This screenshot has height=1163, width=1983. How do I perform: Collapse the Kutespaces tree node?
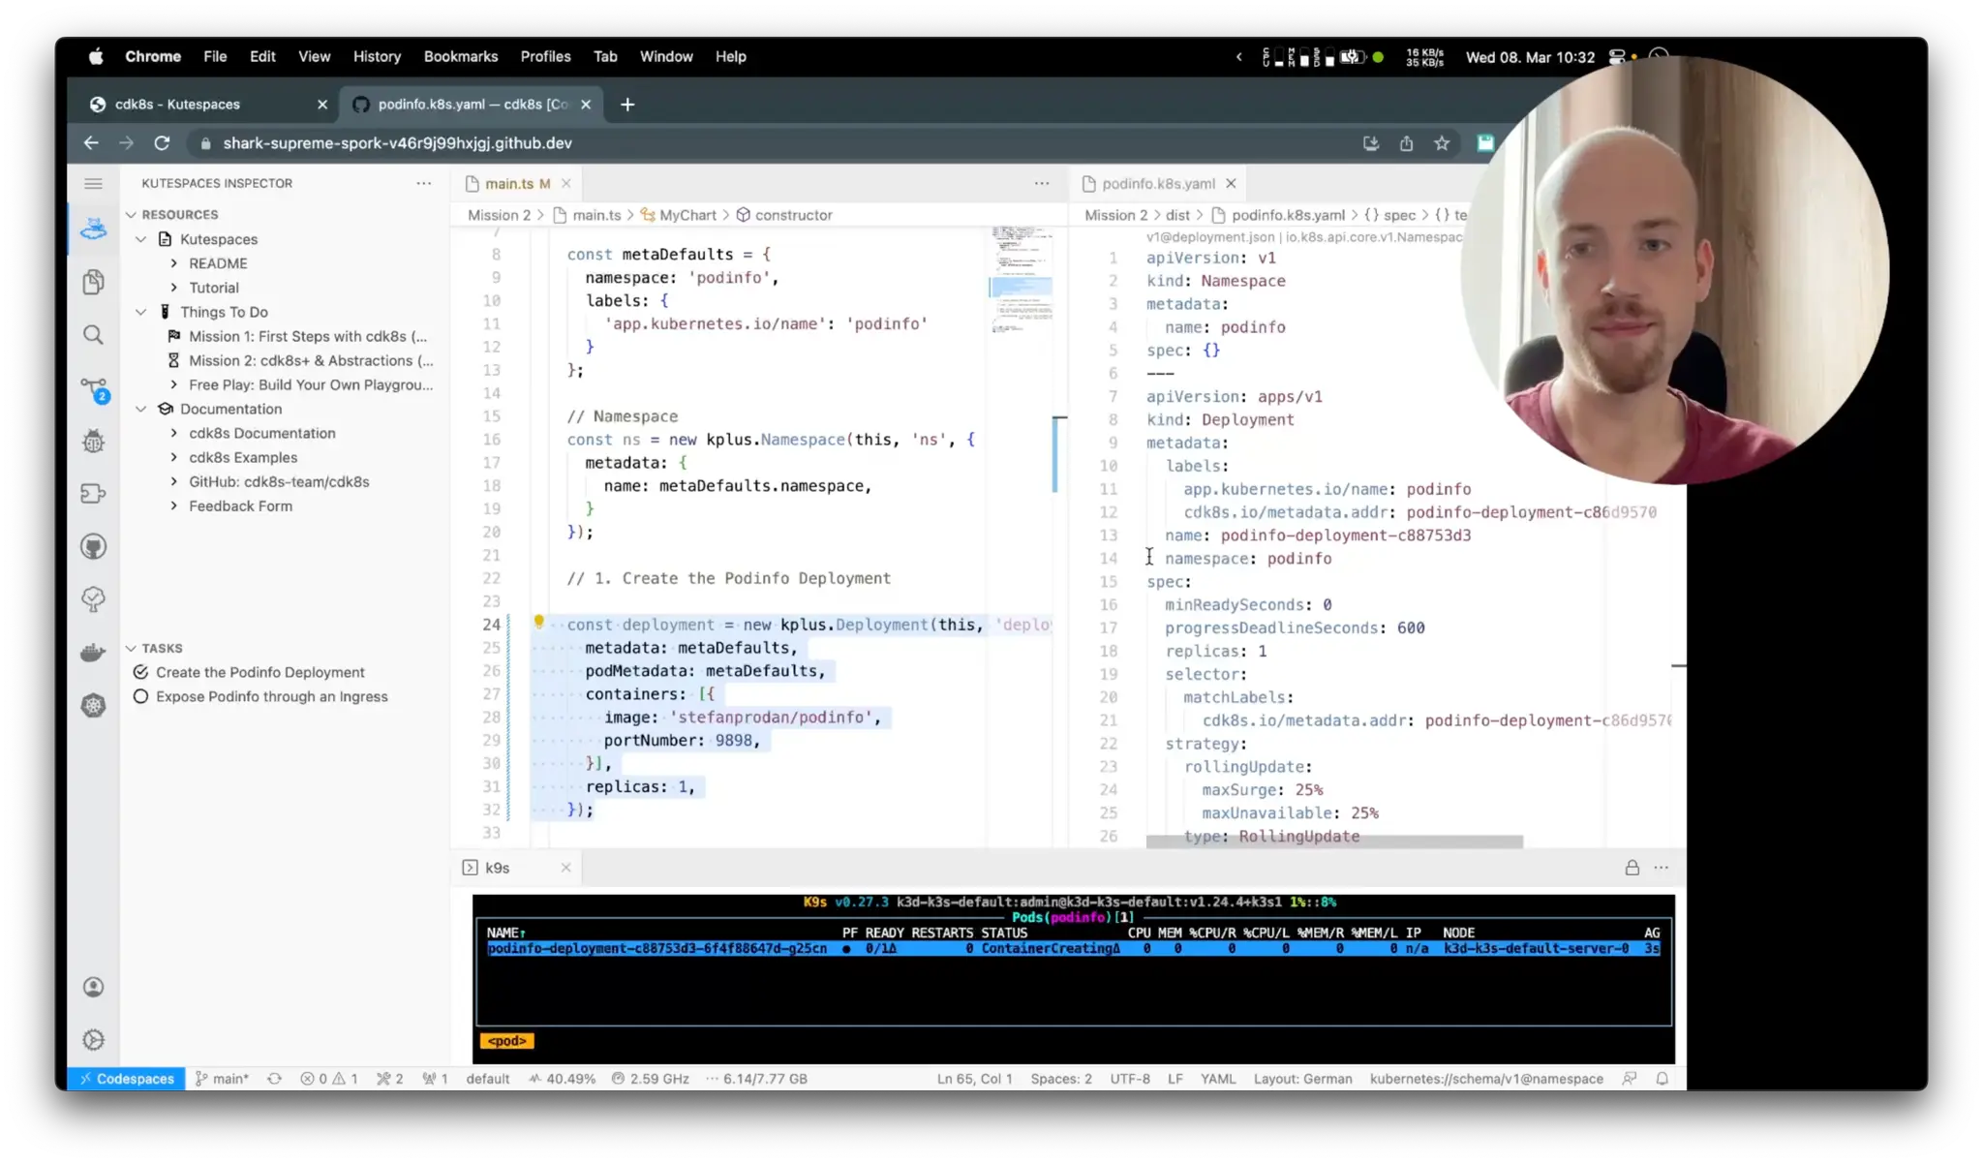point(141,239)
